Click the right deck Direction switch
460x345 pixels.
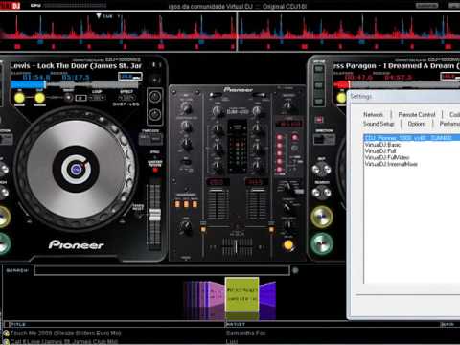click(x=324, y=140)
